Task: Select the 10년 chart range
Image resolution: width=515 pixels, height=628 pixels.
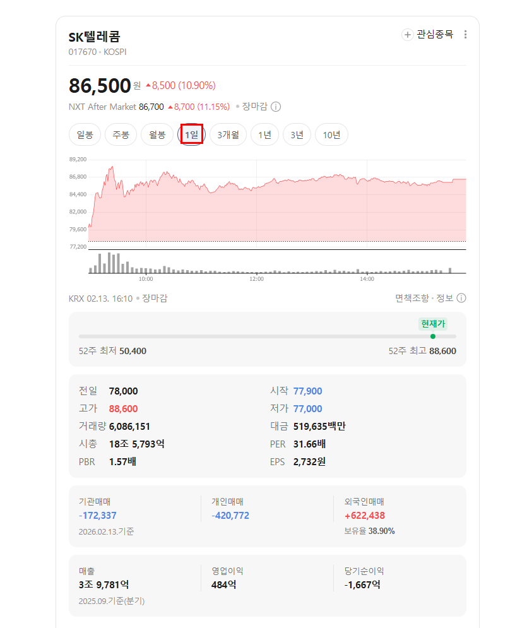Action: (x=331, y=134)
